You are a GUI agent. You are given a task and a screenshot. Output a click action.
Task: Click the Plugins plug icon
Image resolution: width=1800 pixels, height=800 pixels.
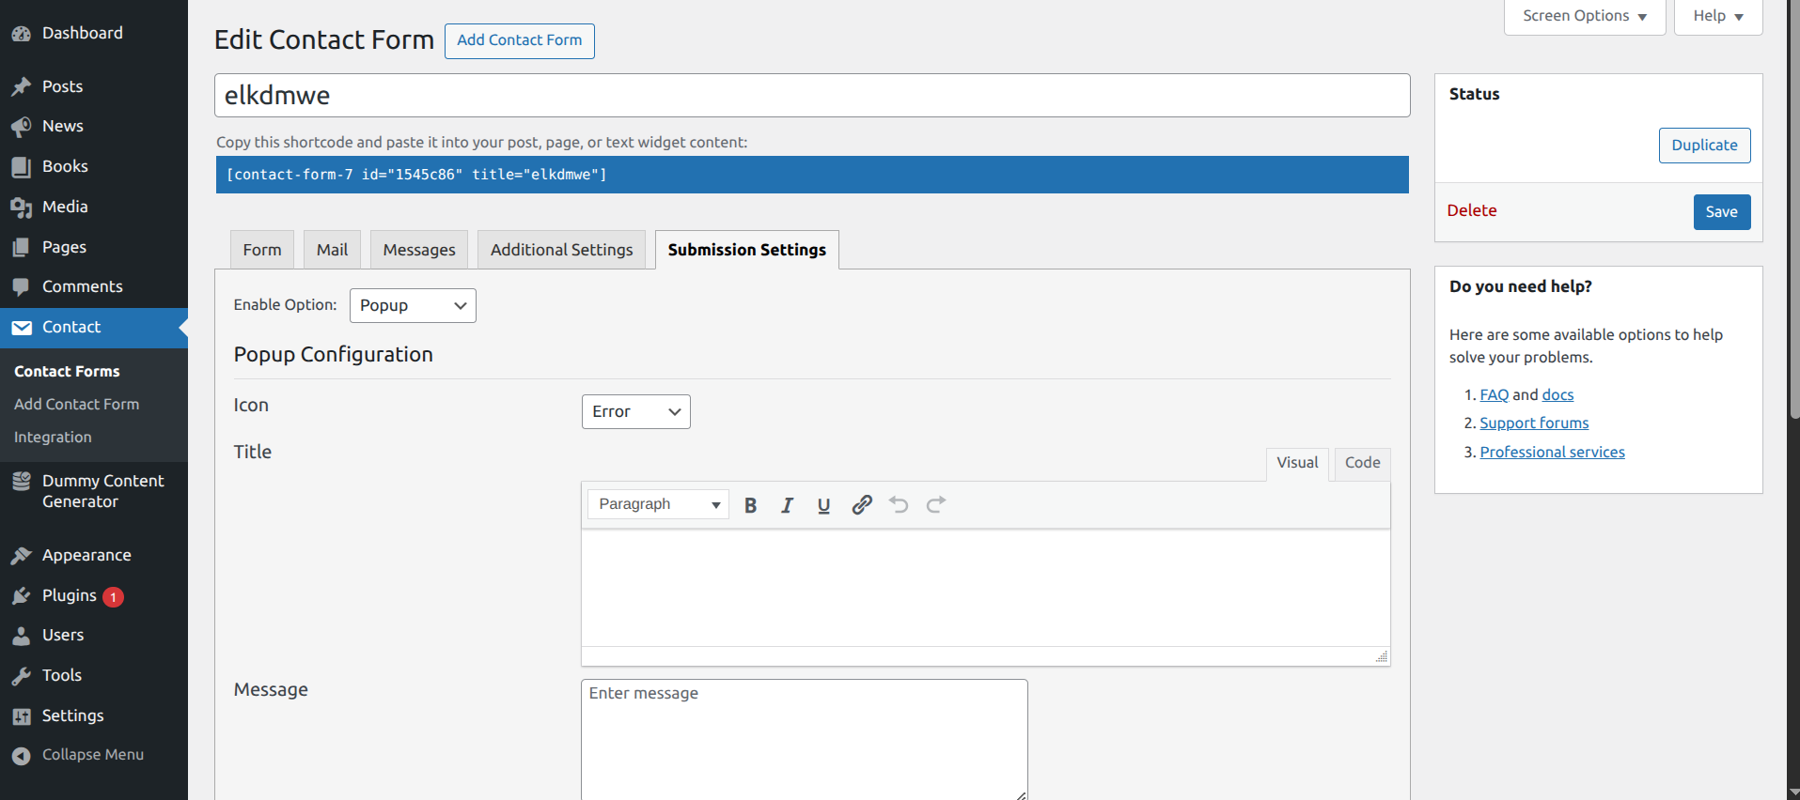[x=22, y=596]
